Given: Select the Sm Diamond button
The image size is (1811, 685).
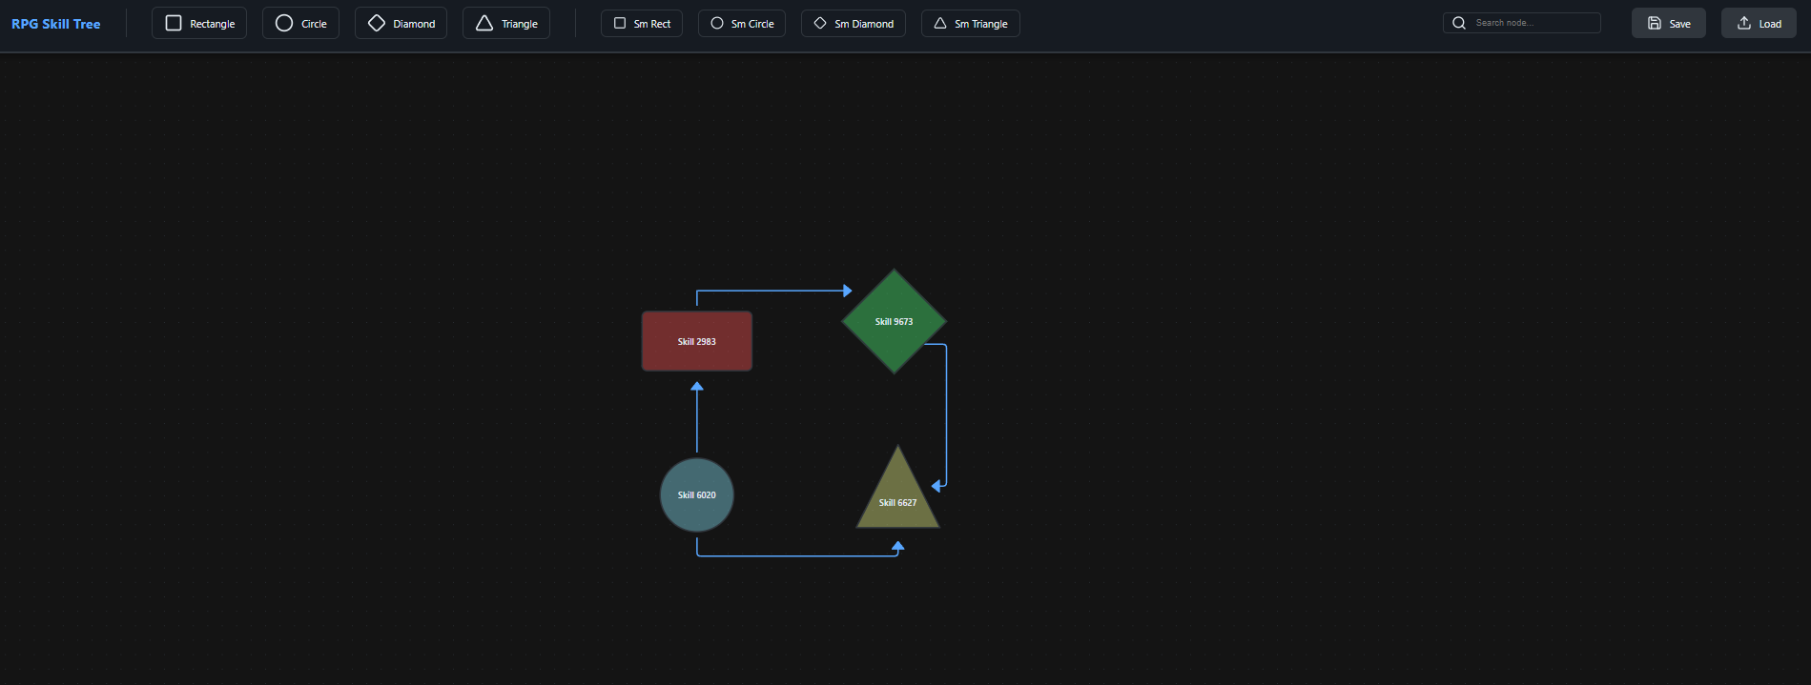Looking at the screenshot, I should (x=854, y=24).
